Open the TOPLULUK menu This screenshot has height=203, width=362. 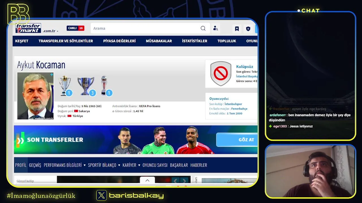227,41
